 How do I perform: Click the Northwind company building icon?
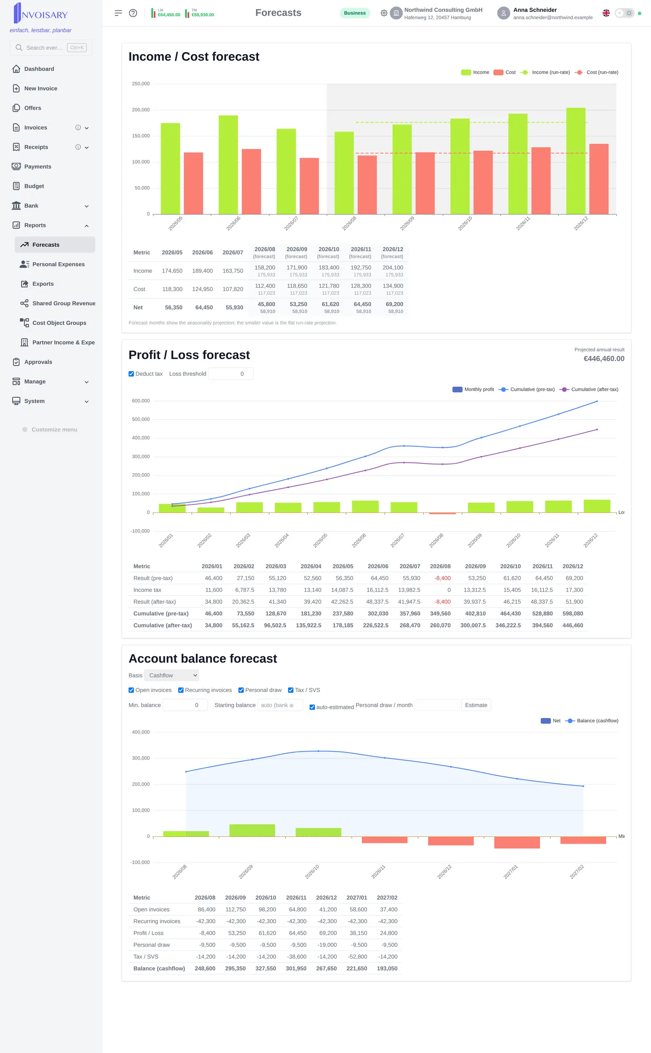[x=396, y=13]
